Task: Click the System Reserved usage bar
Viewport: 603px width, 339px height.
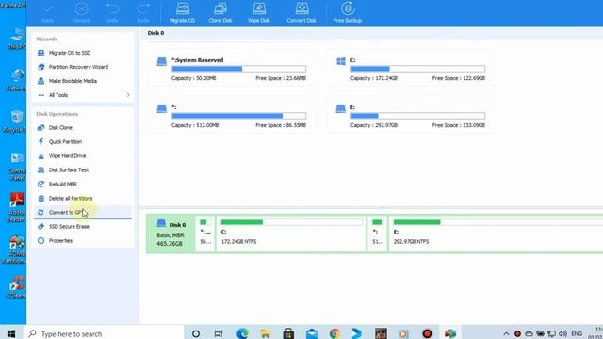Action: (238, 69)
